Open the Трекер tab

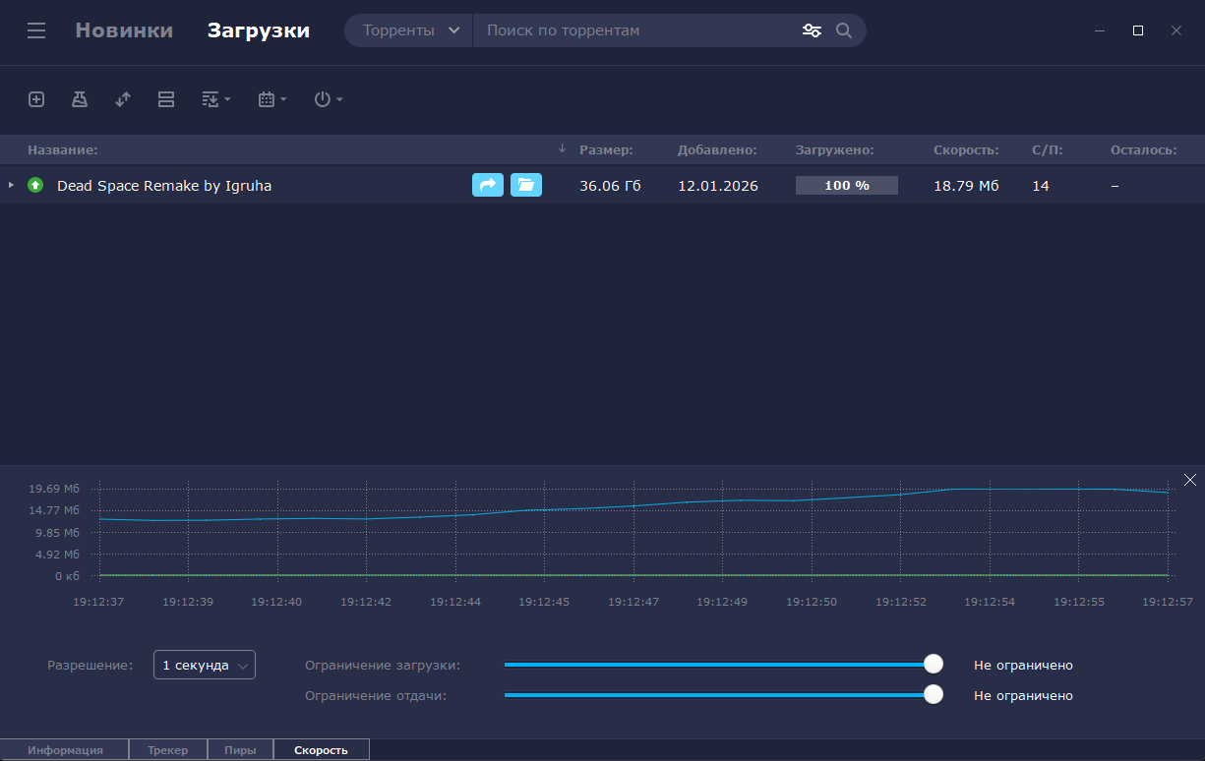pos(168,750)
